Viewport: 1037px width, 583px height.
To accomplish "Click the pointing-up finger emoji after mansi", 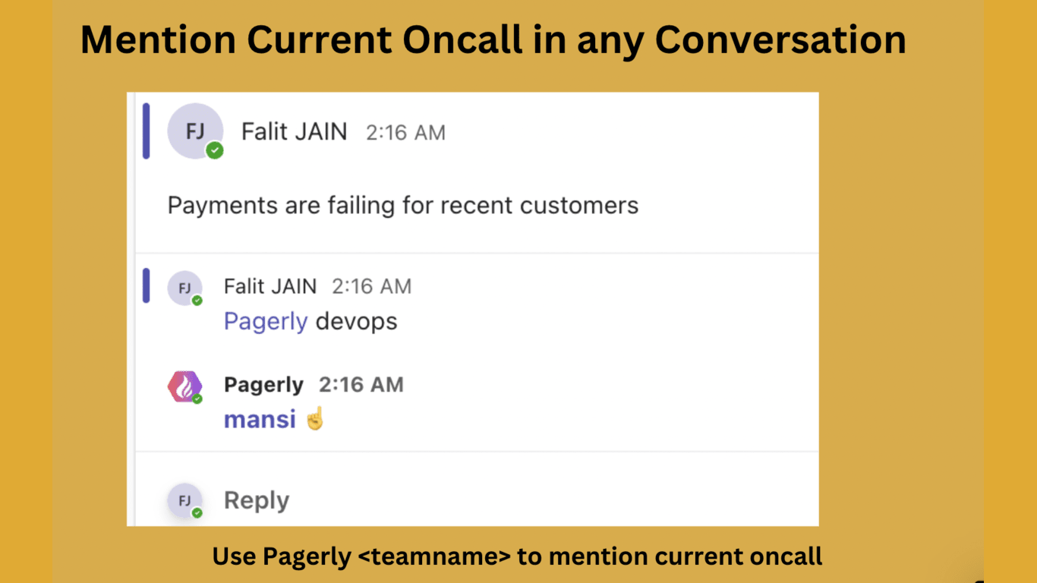I will coord(315,418).
